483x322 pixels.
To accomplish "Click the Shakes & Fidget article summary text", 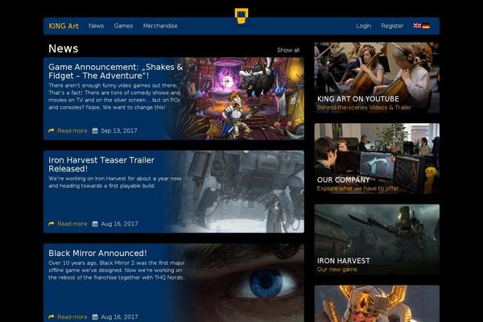I will pos(114,97).
